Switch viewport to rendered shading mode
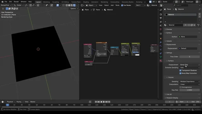The image size is (202, 114). [74, 5]
